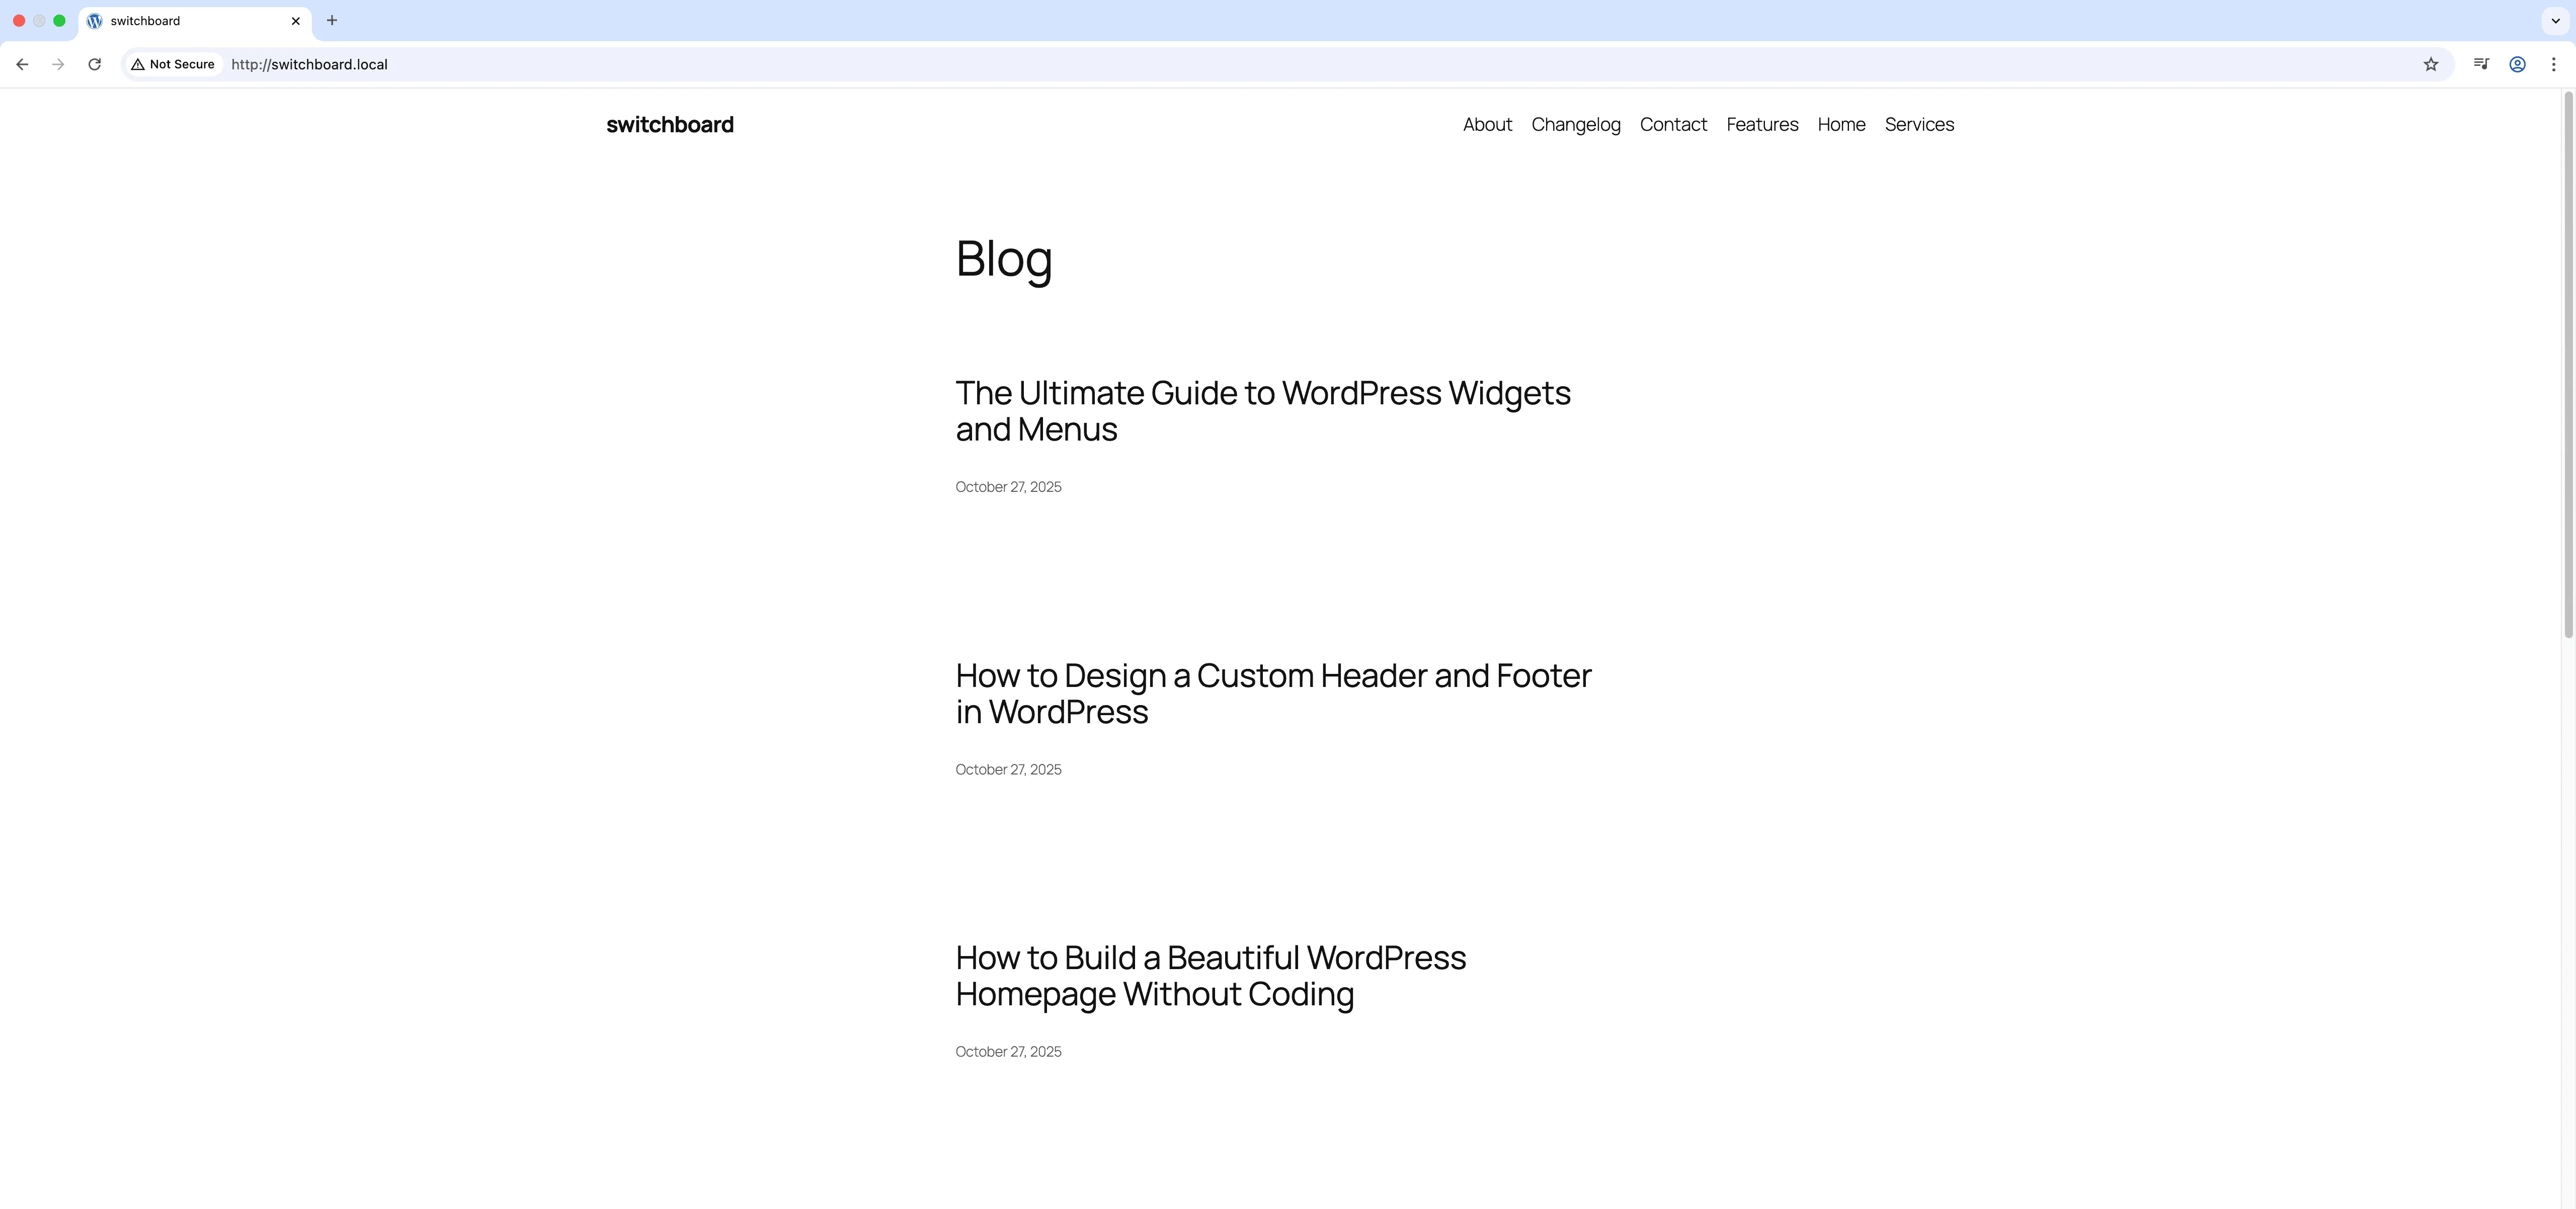Image resolution: width=2576 pixels, height=1209 pixels.
Task: Click the switchboard site title
Action: pos(669,125)
